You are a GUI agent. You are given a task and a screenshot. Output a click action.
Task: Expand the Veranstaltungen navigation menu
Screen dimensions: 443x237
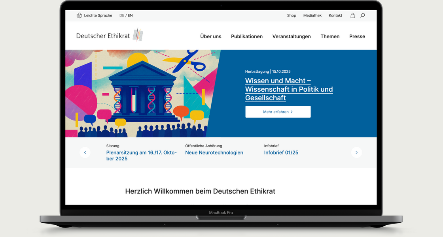[x=292, y=36]
